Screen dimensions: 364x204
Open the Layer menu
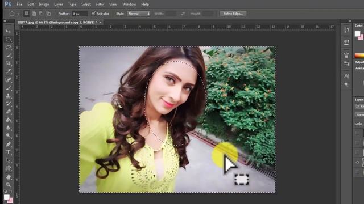[58, 4]
